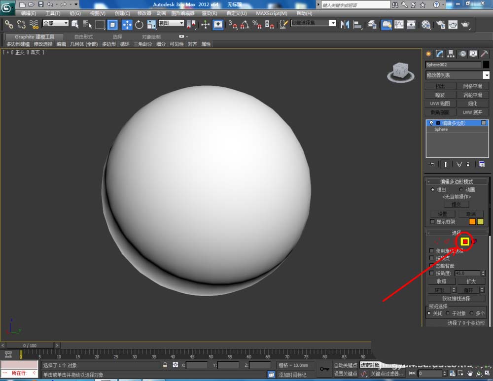Open the 全部 selection filter dropdown
The width and height of the screenshot is (493, 381).
pyautogui.click(x=55, y=23)
